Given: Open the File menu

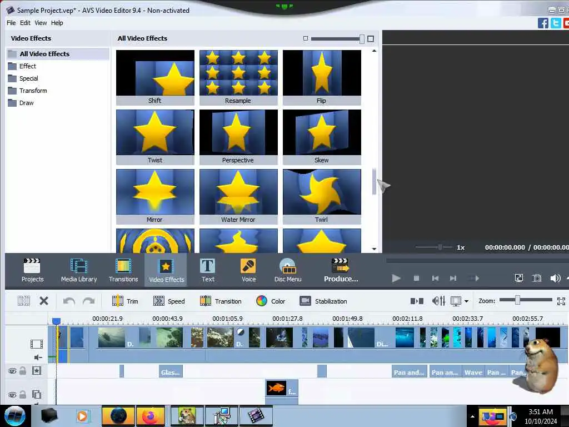Looking at the screenshot, I should (x=11, y=22).
